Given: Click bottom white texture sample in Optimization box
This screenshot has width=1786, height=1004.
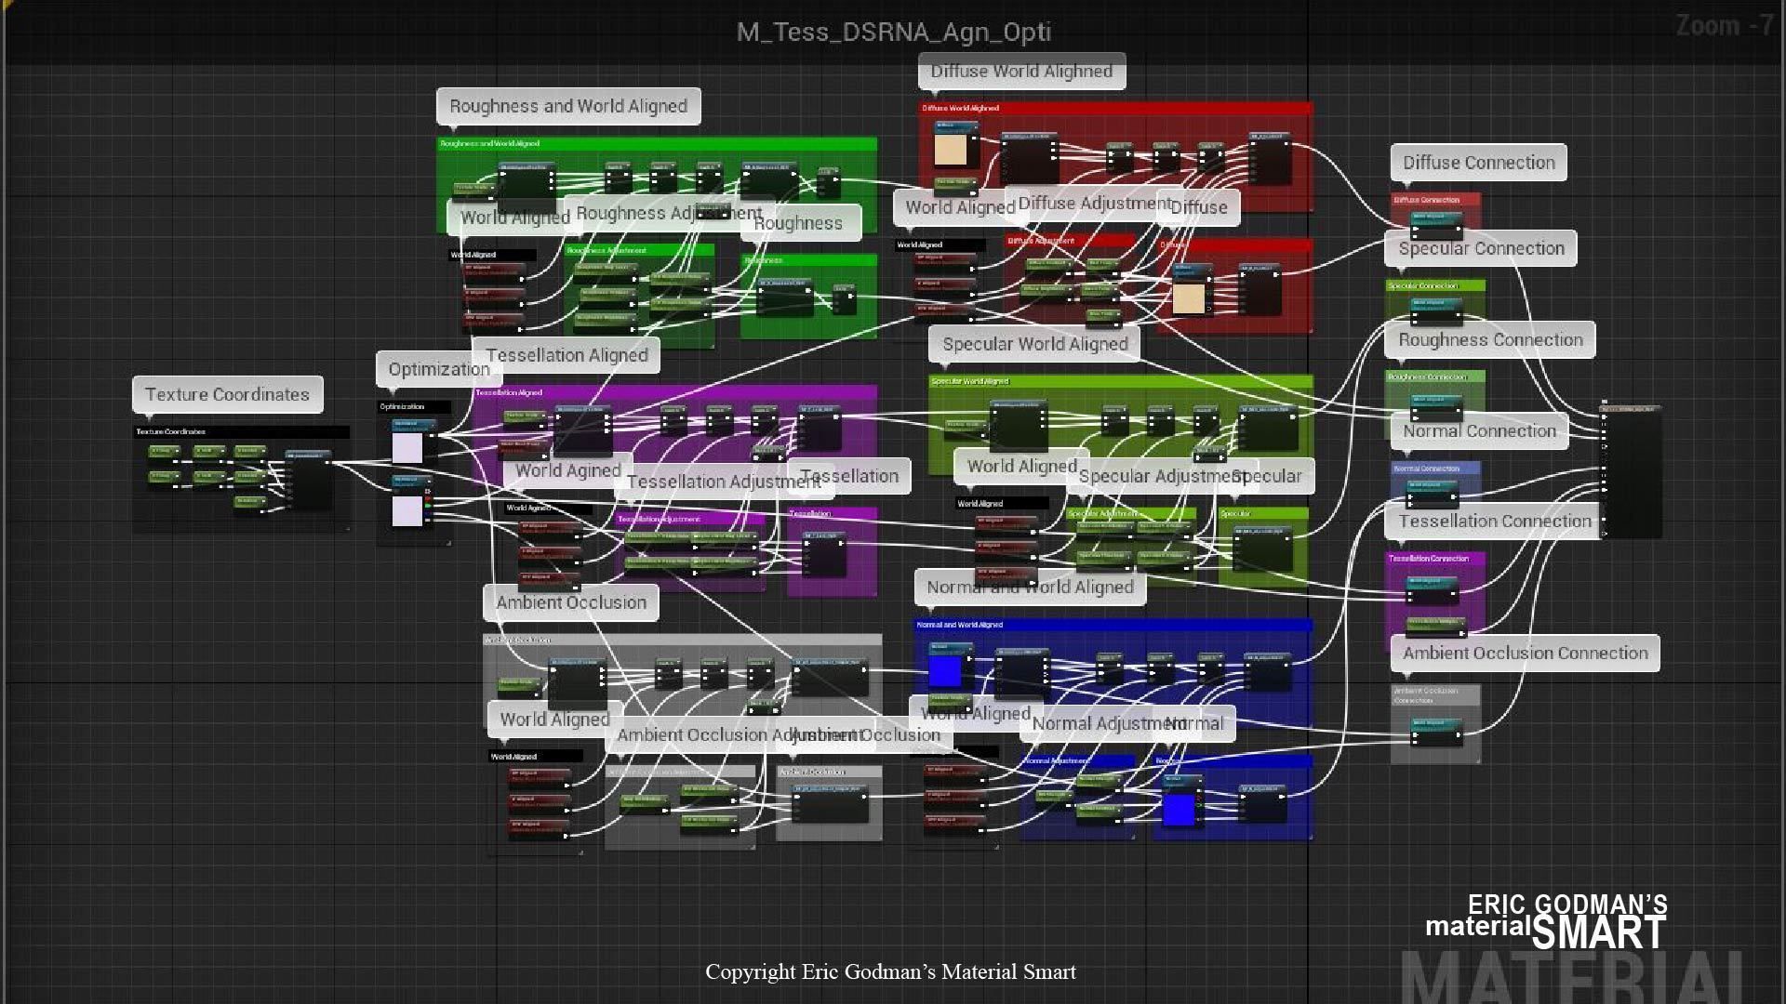Looking at the screenshot, I should tap(407, 511).
